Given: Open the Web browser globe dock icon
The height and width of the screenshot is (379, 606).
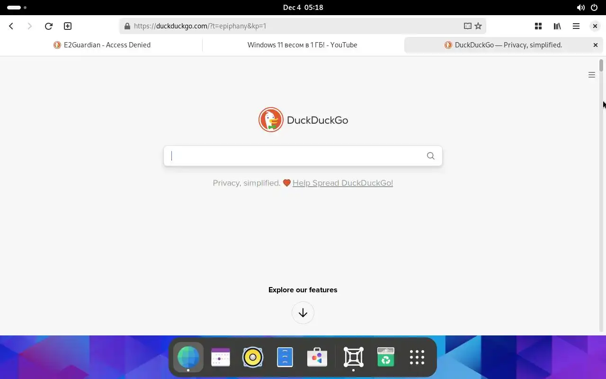Looking at the screenshot, I should click(188, 357).
